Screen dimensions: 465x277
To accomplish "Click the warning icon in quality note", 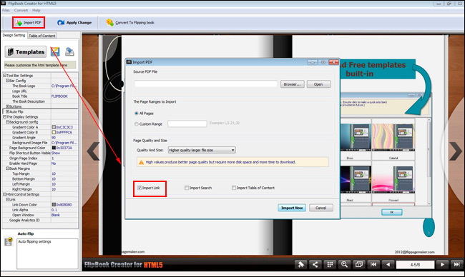I will point(141,162).
